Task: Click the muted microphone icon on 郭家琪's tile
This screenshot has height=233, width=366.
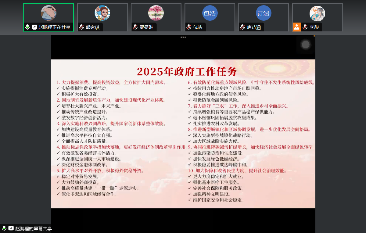Action: 81,27
